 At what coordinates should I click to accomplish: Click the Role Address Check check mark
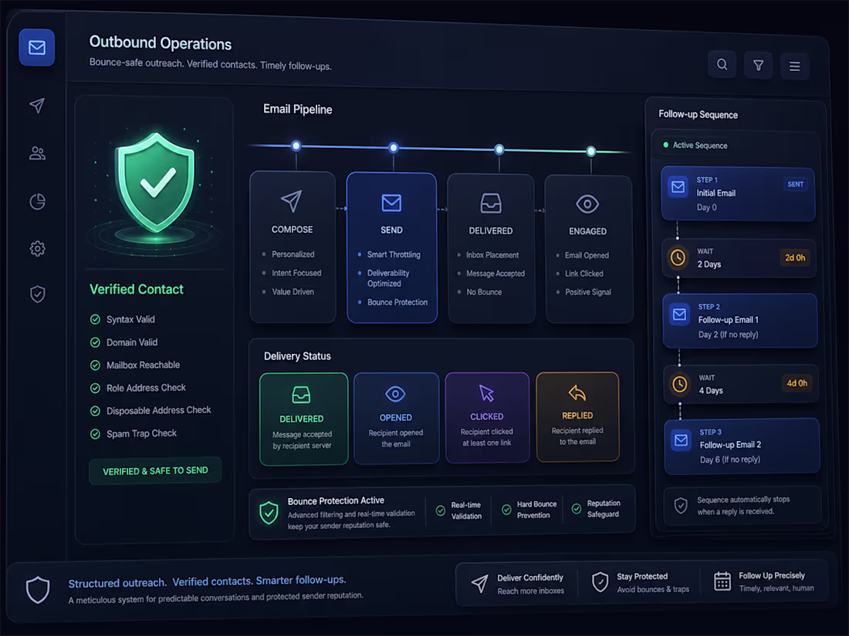click(x=95, y=389)
